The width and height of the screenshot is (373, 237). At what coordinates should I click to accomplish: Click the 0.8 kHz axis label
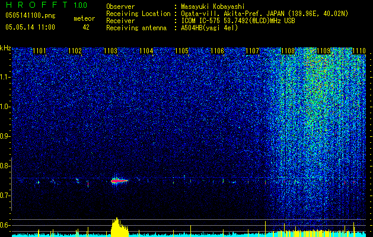tap(6, 166)
